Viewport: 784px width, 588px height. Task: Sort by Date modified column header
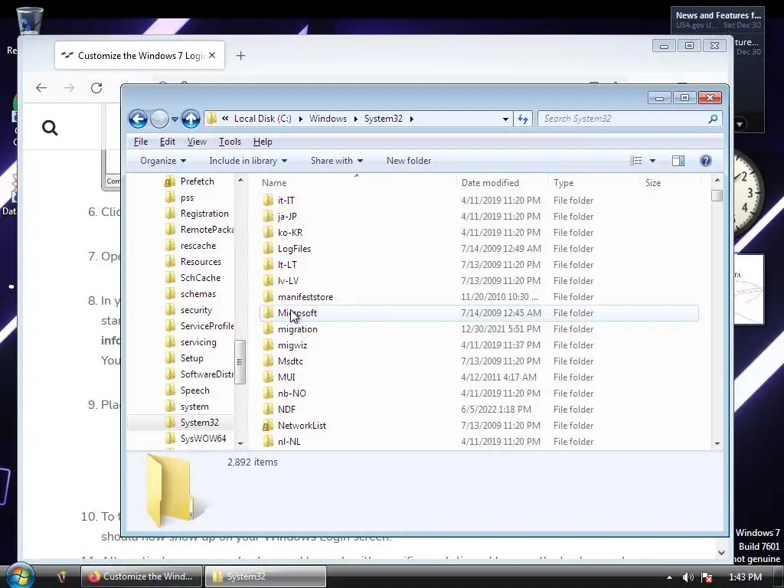(502, 183)
